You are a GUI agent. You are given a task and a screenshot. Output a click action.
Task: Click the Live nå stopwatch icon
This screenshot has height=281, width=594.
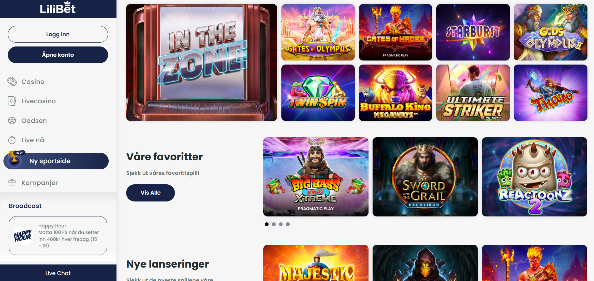12,140
